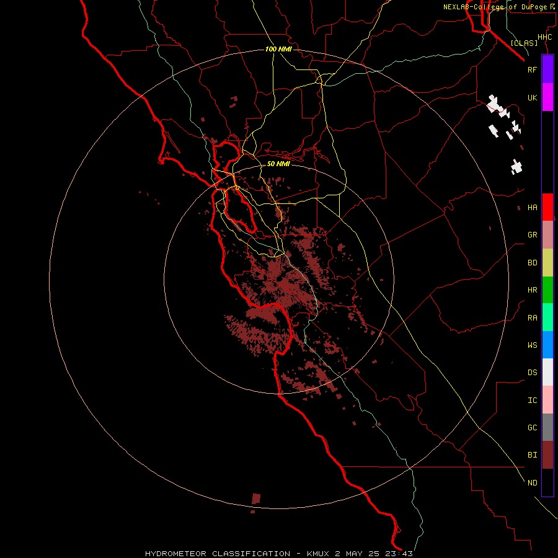The image size is (558, 558).
Task: Click the 'HR' legend label
Action: coord(533,290)
